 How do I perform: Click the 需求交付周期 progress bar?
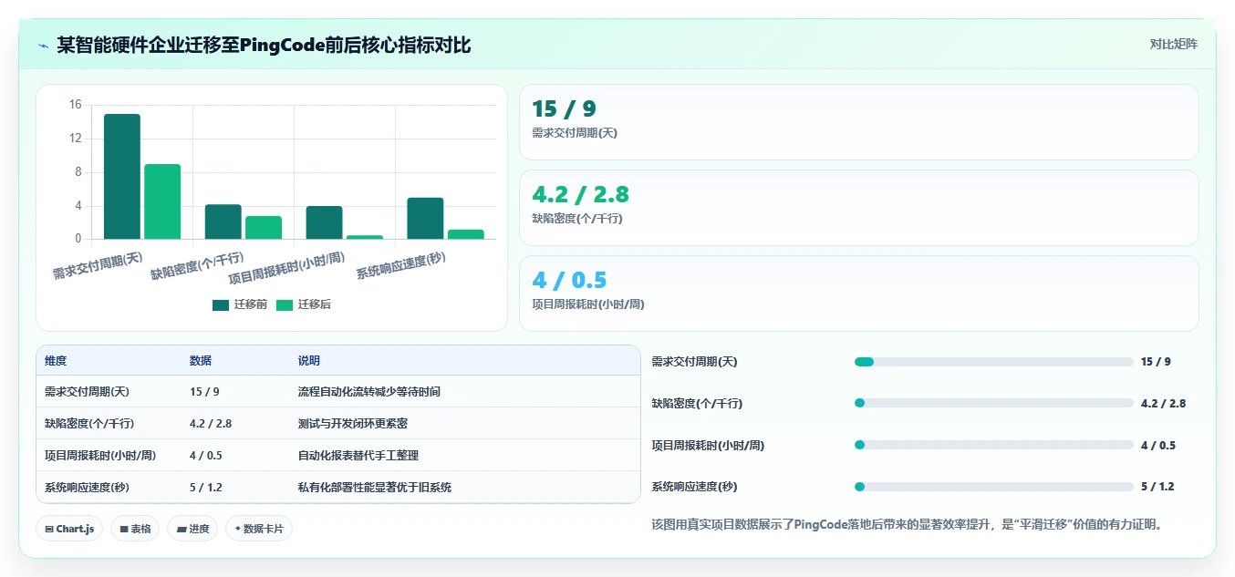tap(993, 362)
